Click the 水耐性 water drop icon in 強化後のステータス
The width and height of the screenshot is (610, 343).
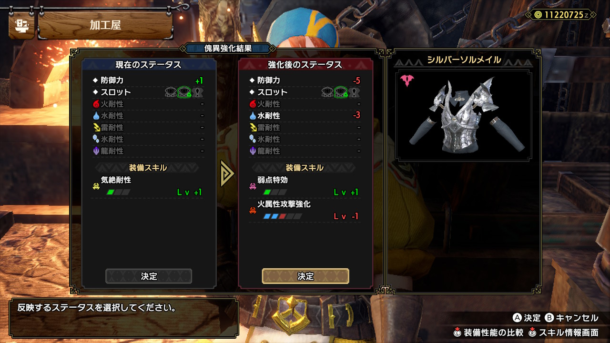(253, 115)
